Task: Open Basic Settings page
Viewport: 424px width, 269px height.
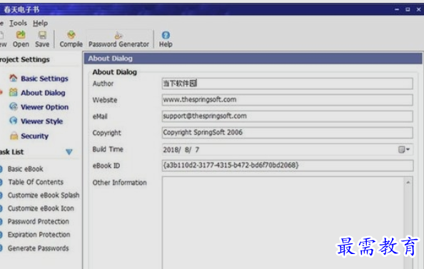Action: [45, 78]
